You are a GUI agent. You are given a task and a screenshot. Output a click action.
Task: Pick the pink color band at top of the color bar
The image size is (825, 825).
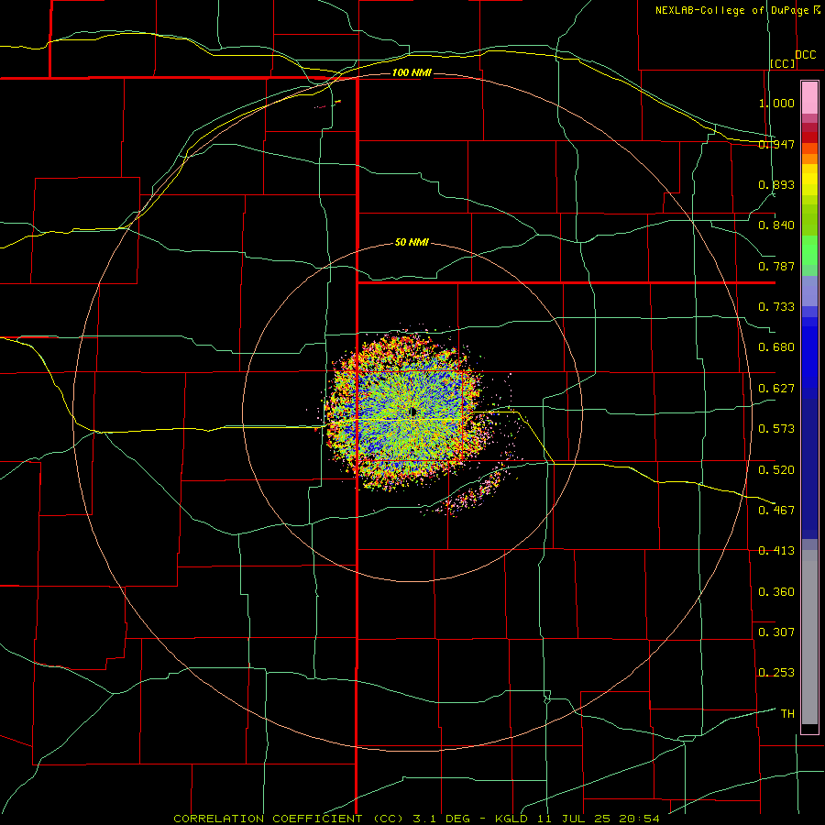[x=809, y=98]
